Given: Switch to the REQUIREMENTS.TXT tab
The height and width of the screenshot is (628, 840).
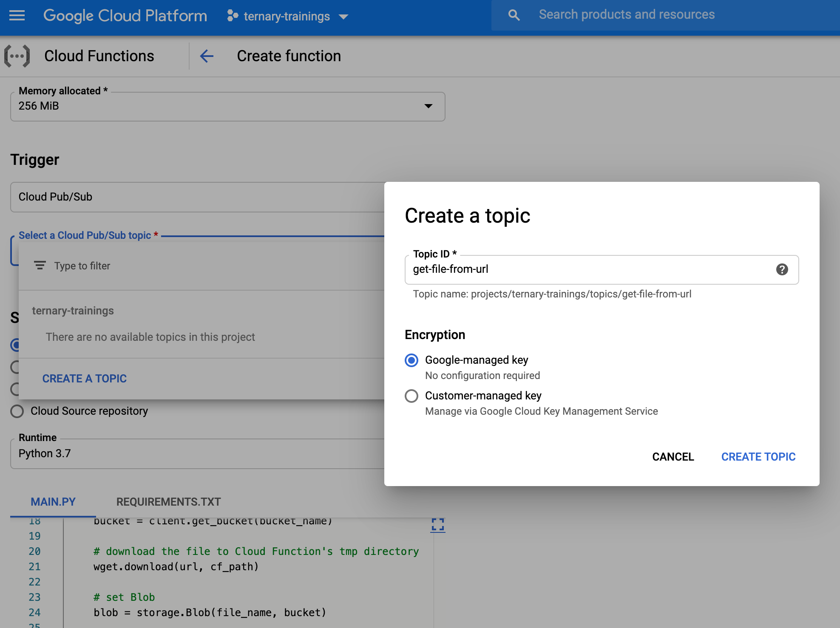Looking at the screenshot, I should 168,502.
